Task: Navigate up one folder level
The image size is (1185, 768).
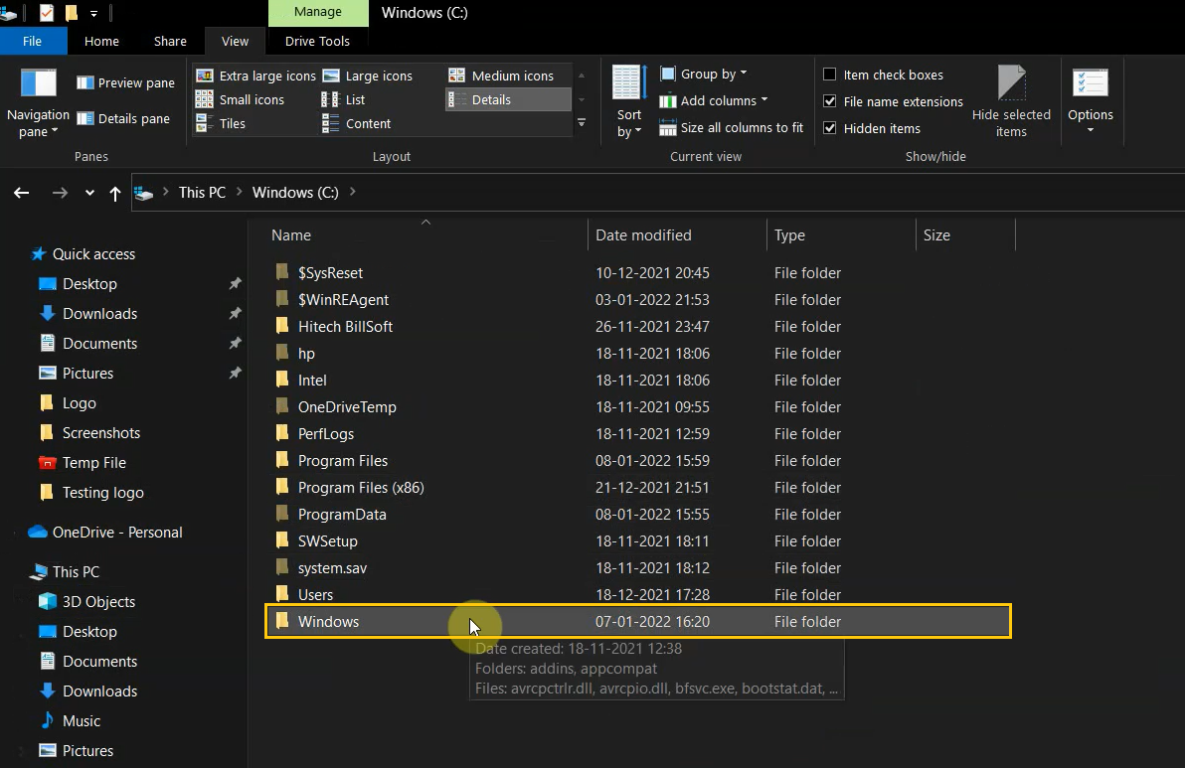Action: pos(115,193)
